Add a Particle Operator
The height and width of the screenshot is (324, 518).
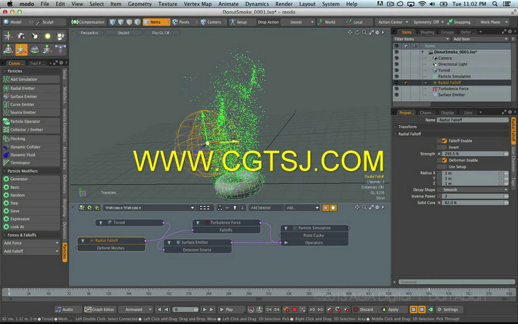31,121
